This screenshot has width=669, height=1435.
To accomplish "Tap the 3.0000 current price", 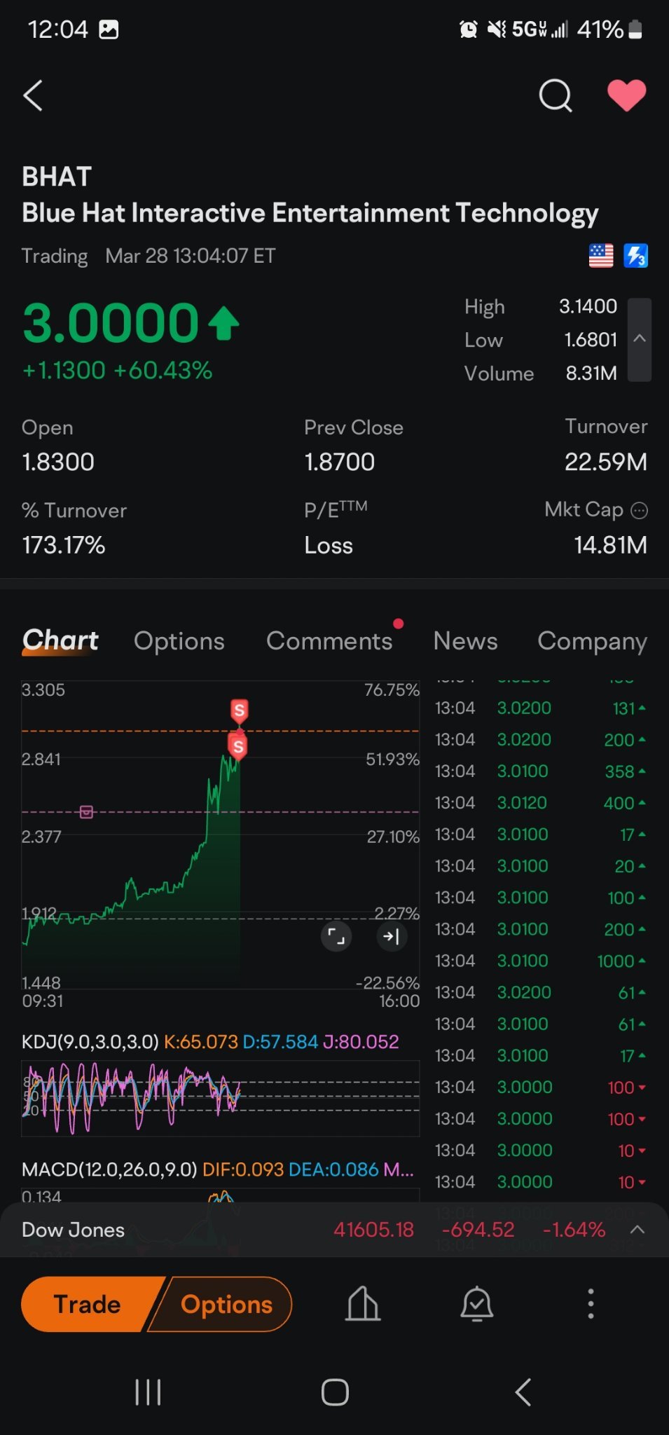I will click(111, 323).
